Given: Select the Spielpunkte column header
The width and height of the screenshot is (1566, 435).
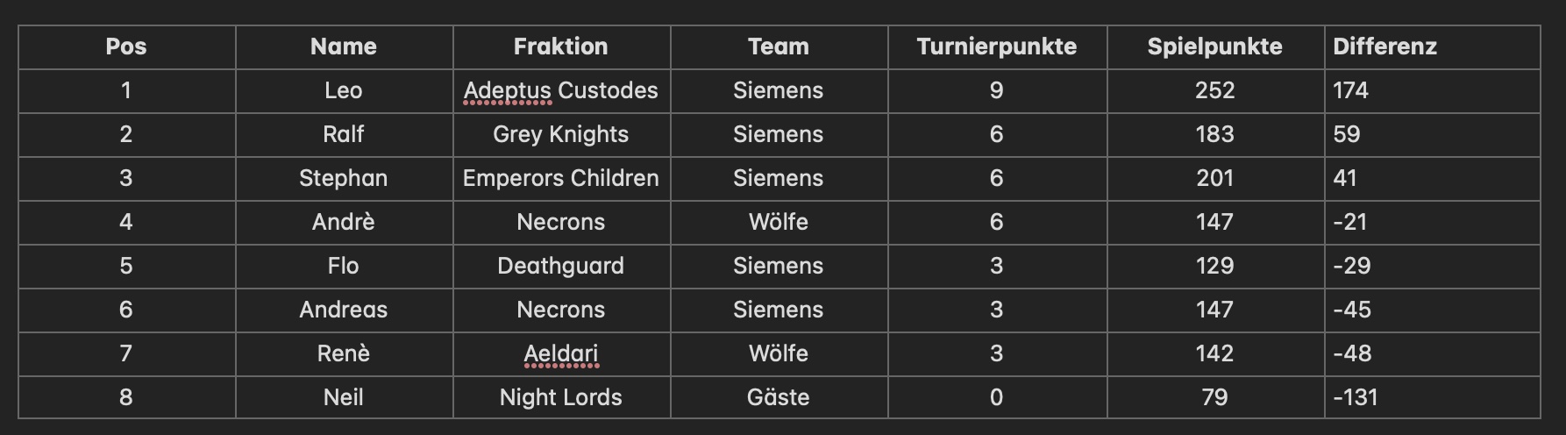Looking at the screenshot, I should click(1215, 46).
